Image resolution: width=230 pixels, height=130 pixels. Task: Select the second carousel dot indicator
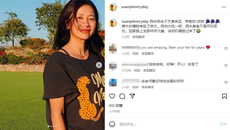pos(51,126)
